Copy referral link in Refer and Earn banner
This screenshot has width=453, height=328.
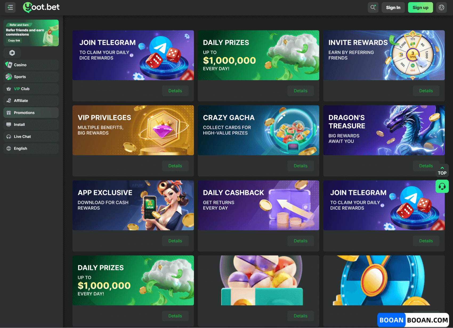[14, 40]
